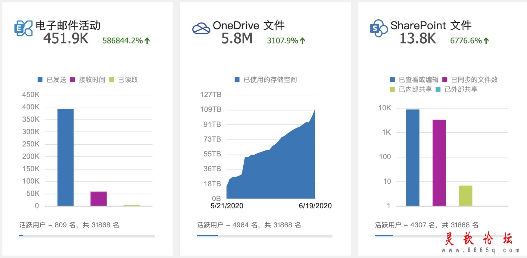Click the OneDrive cloud icon
This screenshot has width=527, height=258.
tap(201, 28)
